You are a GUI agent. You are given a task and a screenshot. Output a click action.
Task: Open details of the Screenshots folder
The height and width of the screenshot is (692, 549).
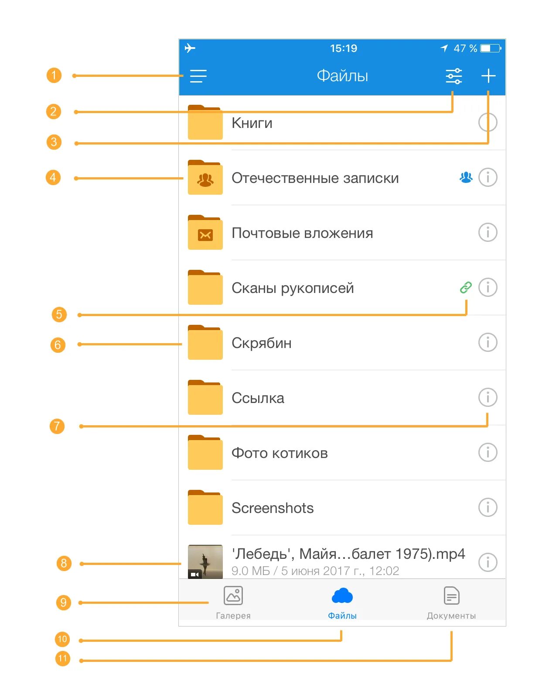[488, 507]
